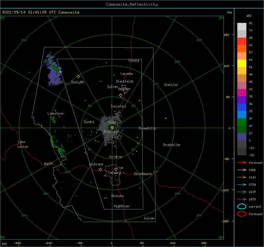Click the large purple echo near RockyMH
The width and height of the screenshot is (264, 247).
(x=54, y=73)
